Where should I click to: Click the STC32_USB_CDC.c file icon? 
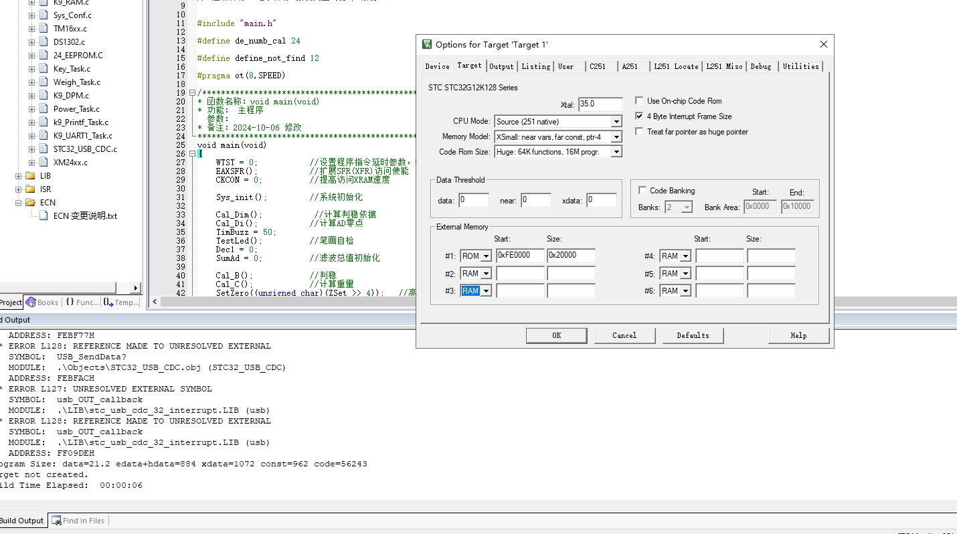[43, 149]
